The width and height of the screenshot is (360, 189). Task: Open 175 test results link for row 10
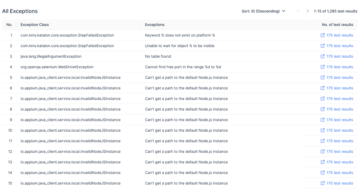(339, 130)
